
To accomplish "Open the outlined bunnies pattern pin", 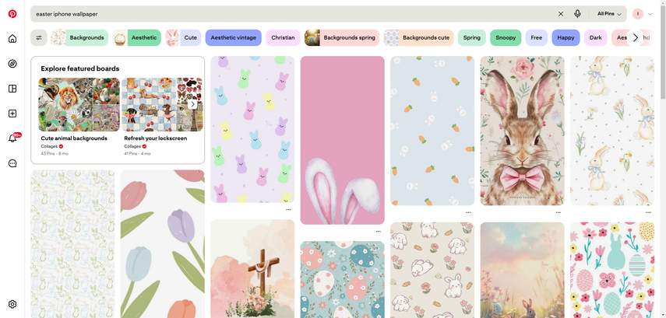I will point(72,244).
